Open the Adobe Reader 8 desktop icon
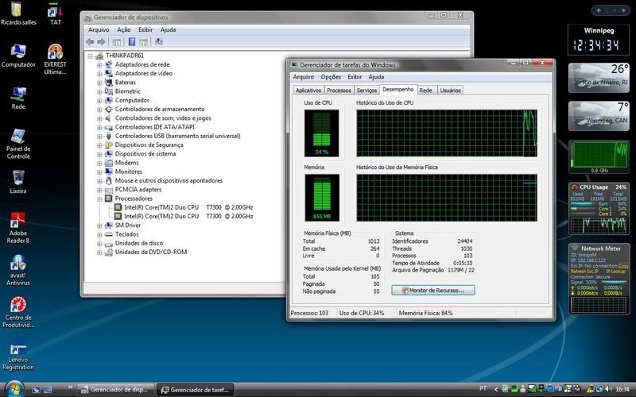The height and width of the screenshot is (397, 636). pyautogui.click(x=17, y=222)
